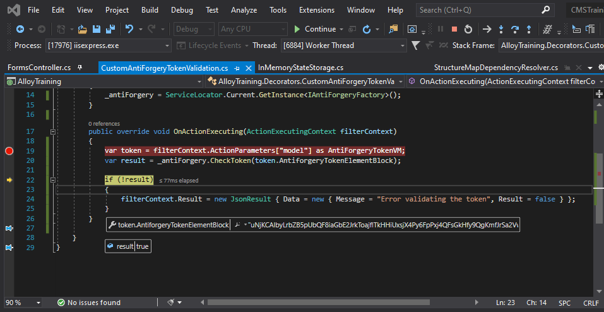
Task: Click the Visual Studio logo icon
Action: coord(13,10)
